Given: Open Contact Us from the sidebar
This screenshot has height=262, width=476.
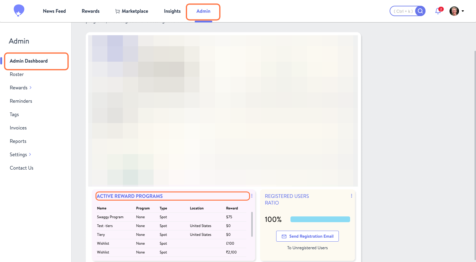Looking at the screenshot, I should coord(21,168).
